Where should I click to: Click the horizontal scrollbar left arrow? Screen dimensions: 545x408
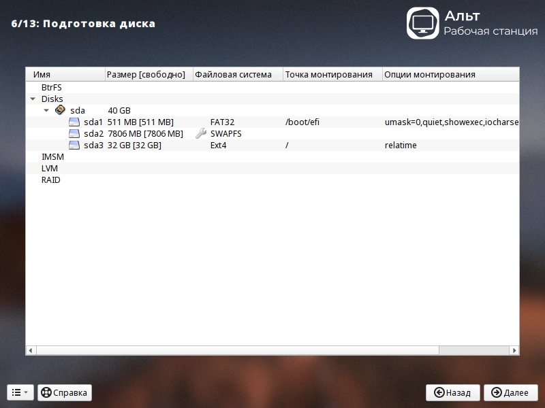(31, 350)
